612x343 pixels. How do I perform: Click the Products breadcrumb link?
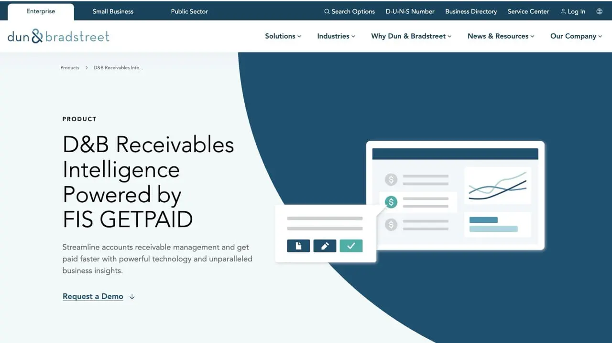[x=69, y=67]
